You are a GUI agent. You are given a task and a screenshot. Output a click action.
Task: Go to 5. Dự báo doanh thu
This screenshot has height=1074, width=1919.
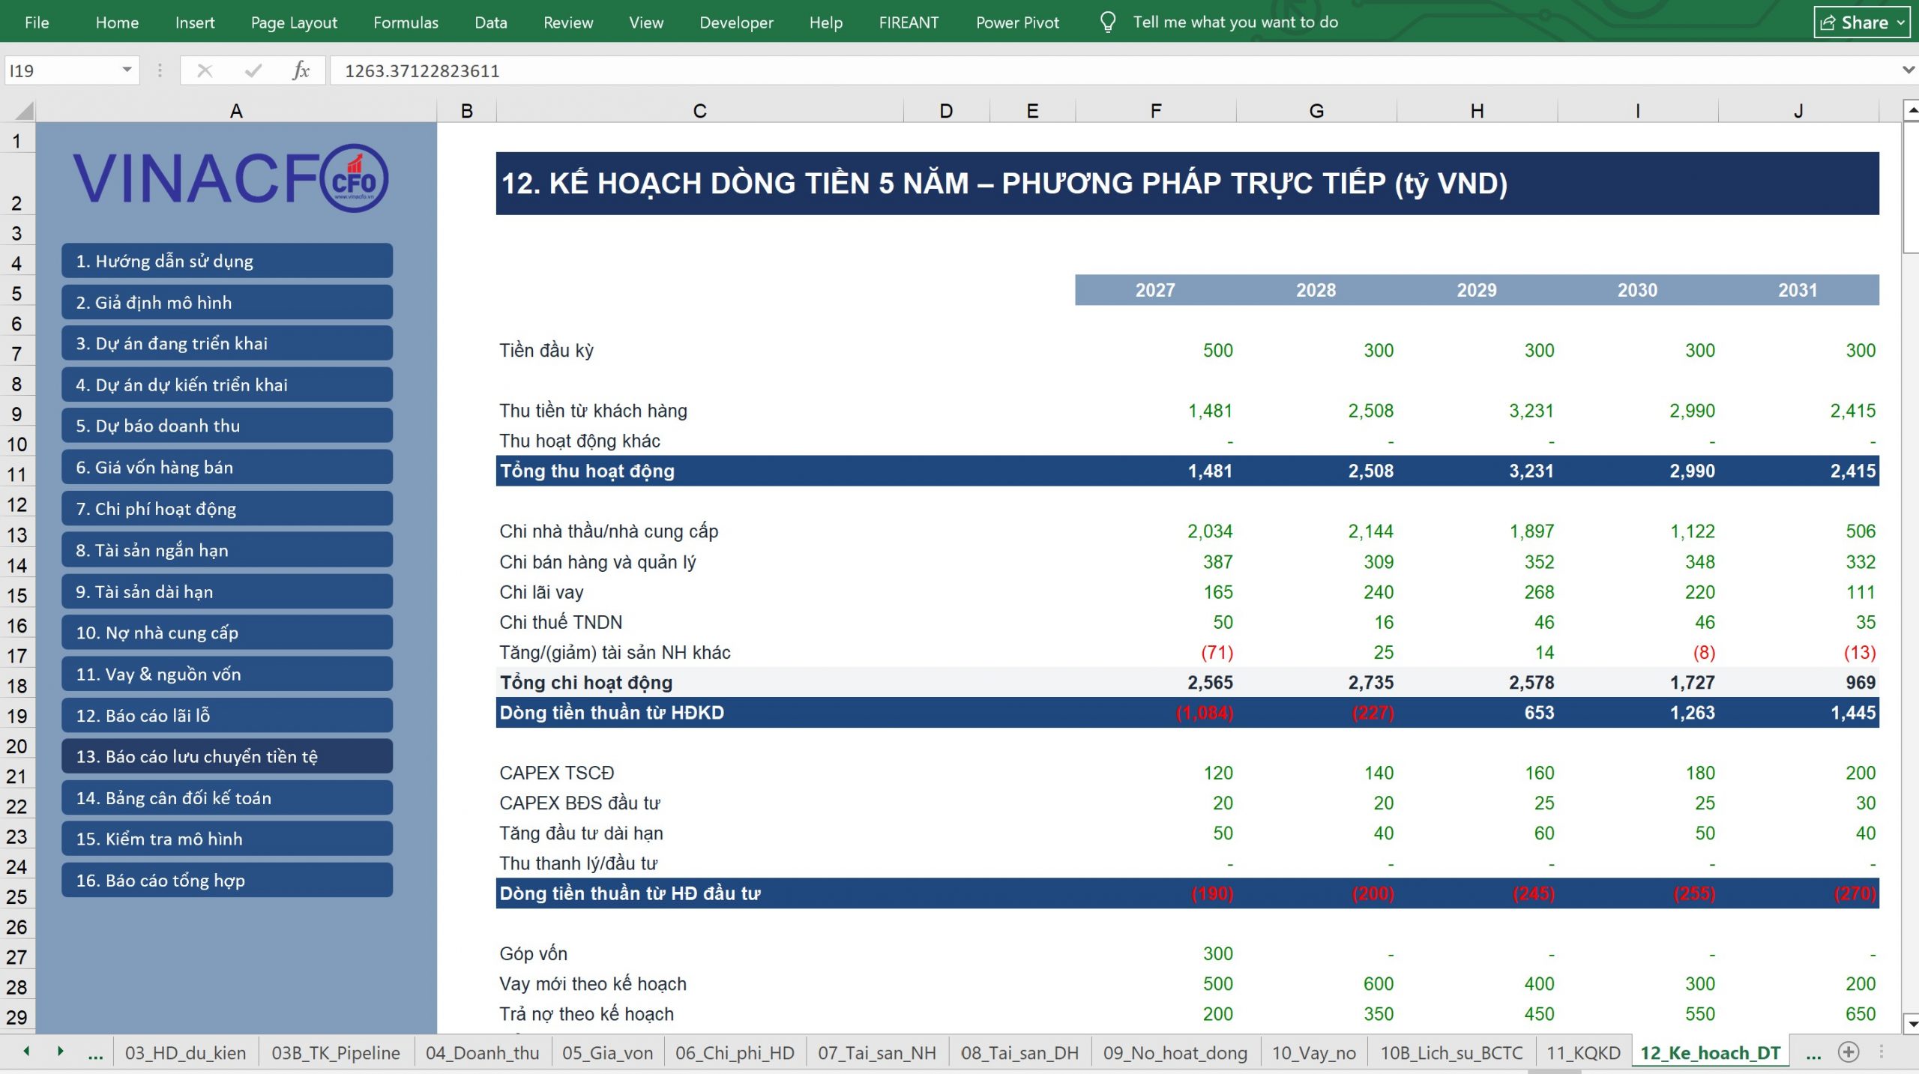(x=227, y=426)
